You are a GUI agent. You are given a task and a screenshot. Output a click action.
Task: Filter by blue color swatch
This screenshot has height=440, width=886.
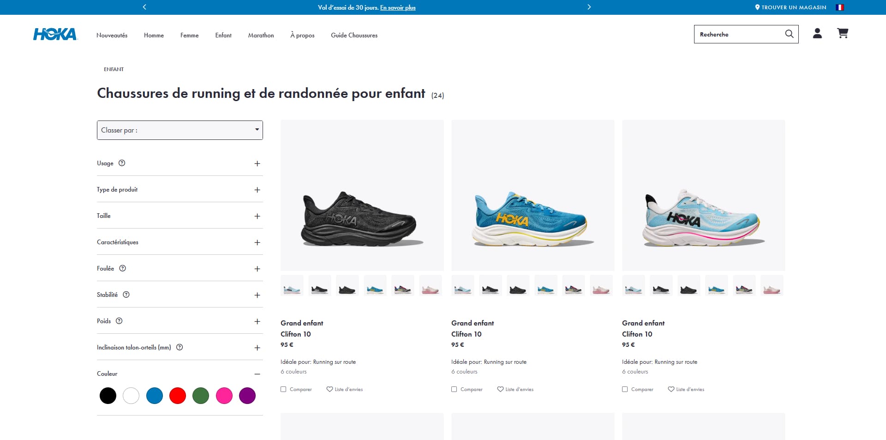click(155, 396)
